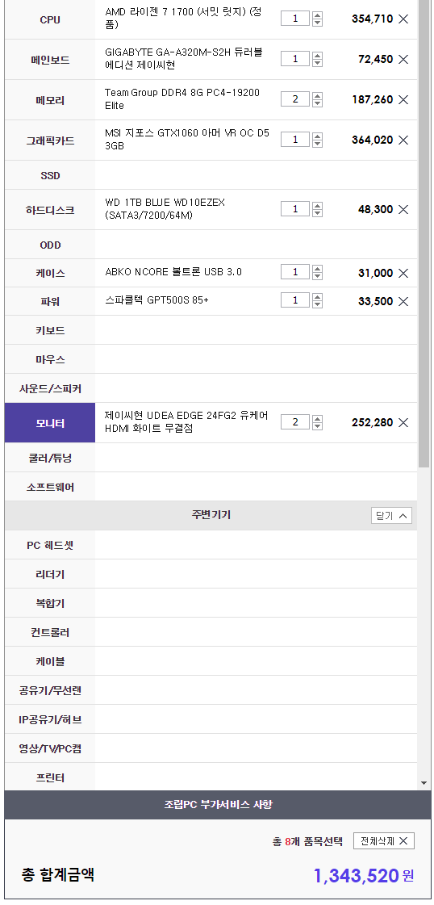Click the scrollbar down arrow
The height and width of the screenshot is (905, 434).
(x=425, y=783)
